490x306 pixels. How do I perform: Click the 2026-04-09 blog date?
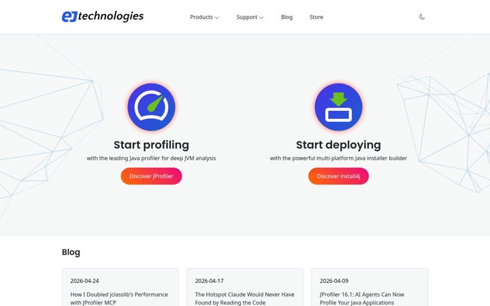point(334,281)
